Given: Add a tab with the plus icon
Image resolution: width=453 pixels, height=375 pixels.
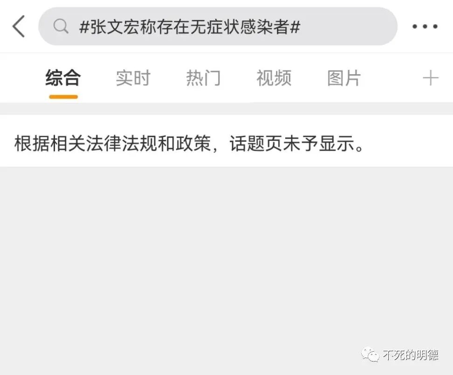Looking at the screenshot, I should 431,78.
